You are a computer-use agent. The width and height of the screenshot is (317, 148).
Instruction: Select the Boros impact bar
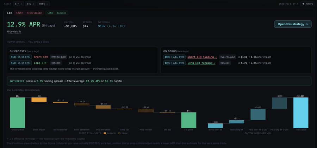(39, 100)
